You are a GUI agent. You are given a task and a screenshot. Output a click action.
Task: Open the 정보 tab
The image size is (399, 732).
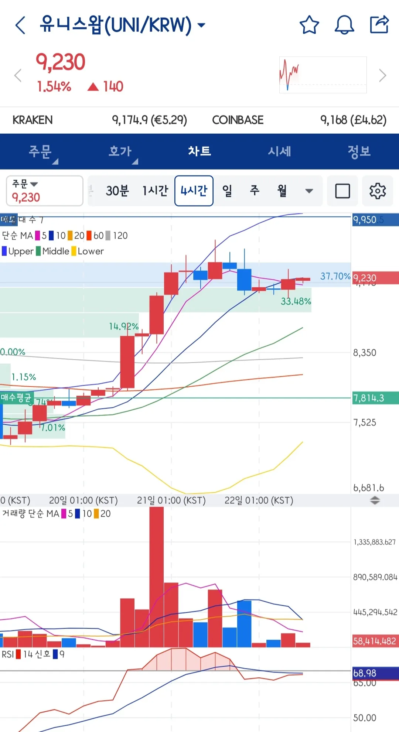tap(359, 151)
